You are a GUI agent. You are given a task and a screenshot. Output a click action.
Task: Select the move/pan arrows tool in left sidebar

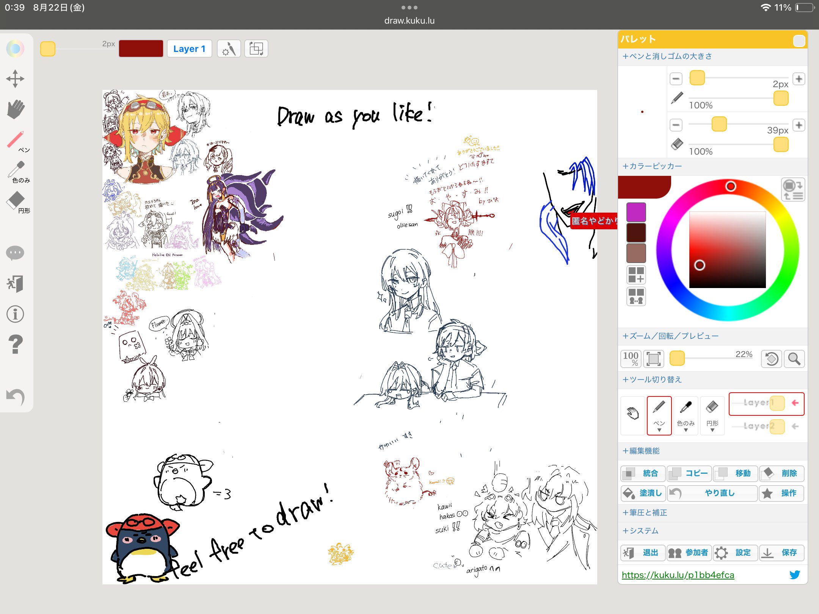(15, 79)
